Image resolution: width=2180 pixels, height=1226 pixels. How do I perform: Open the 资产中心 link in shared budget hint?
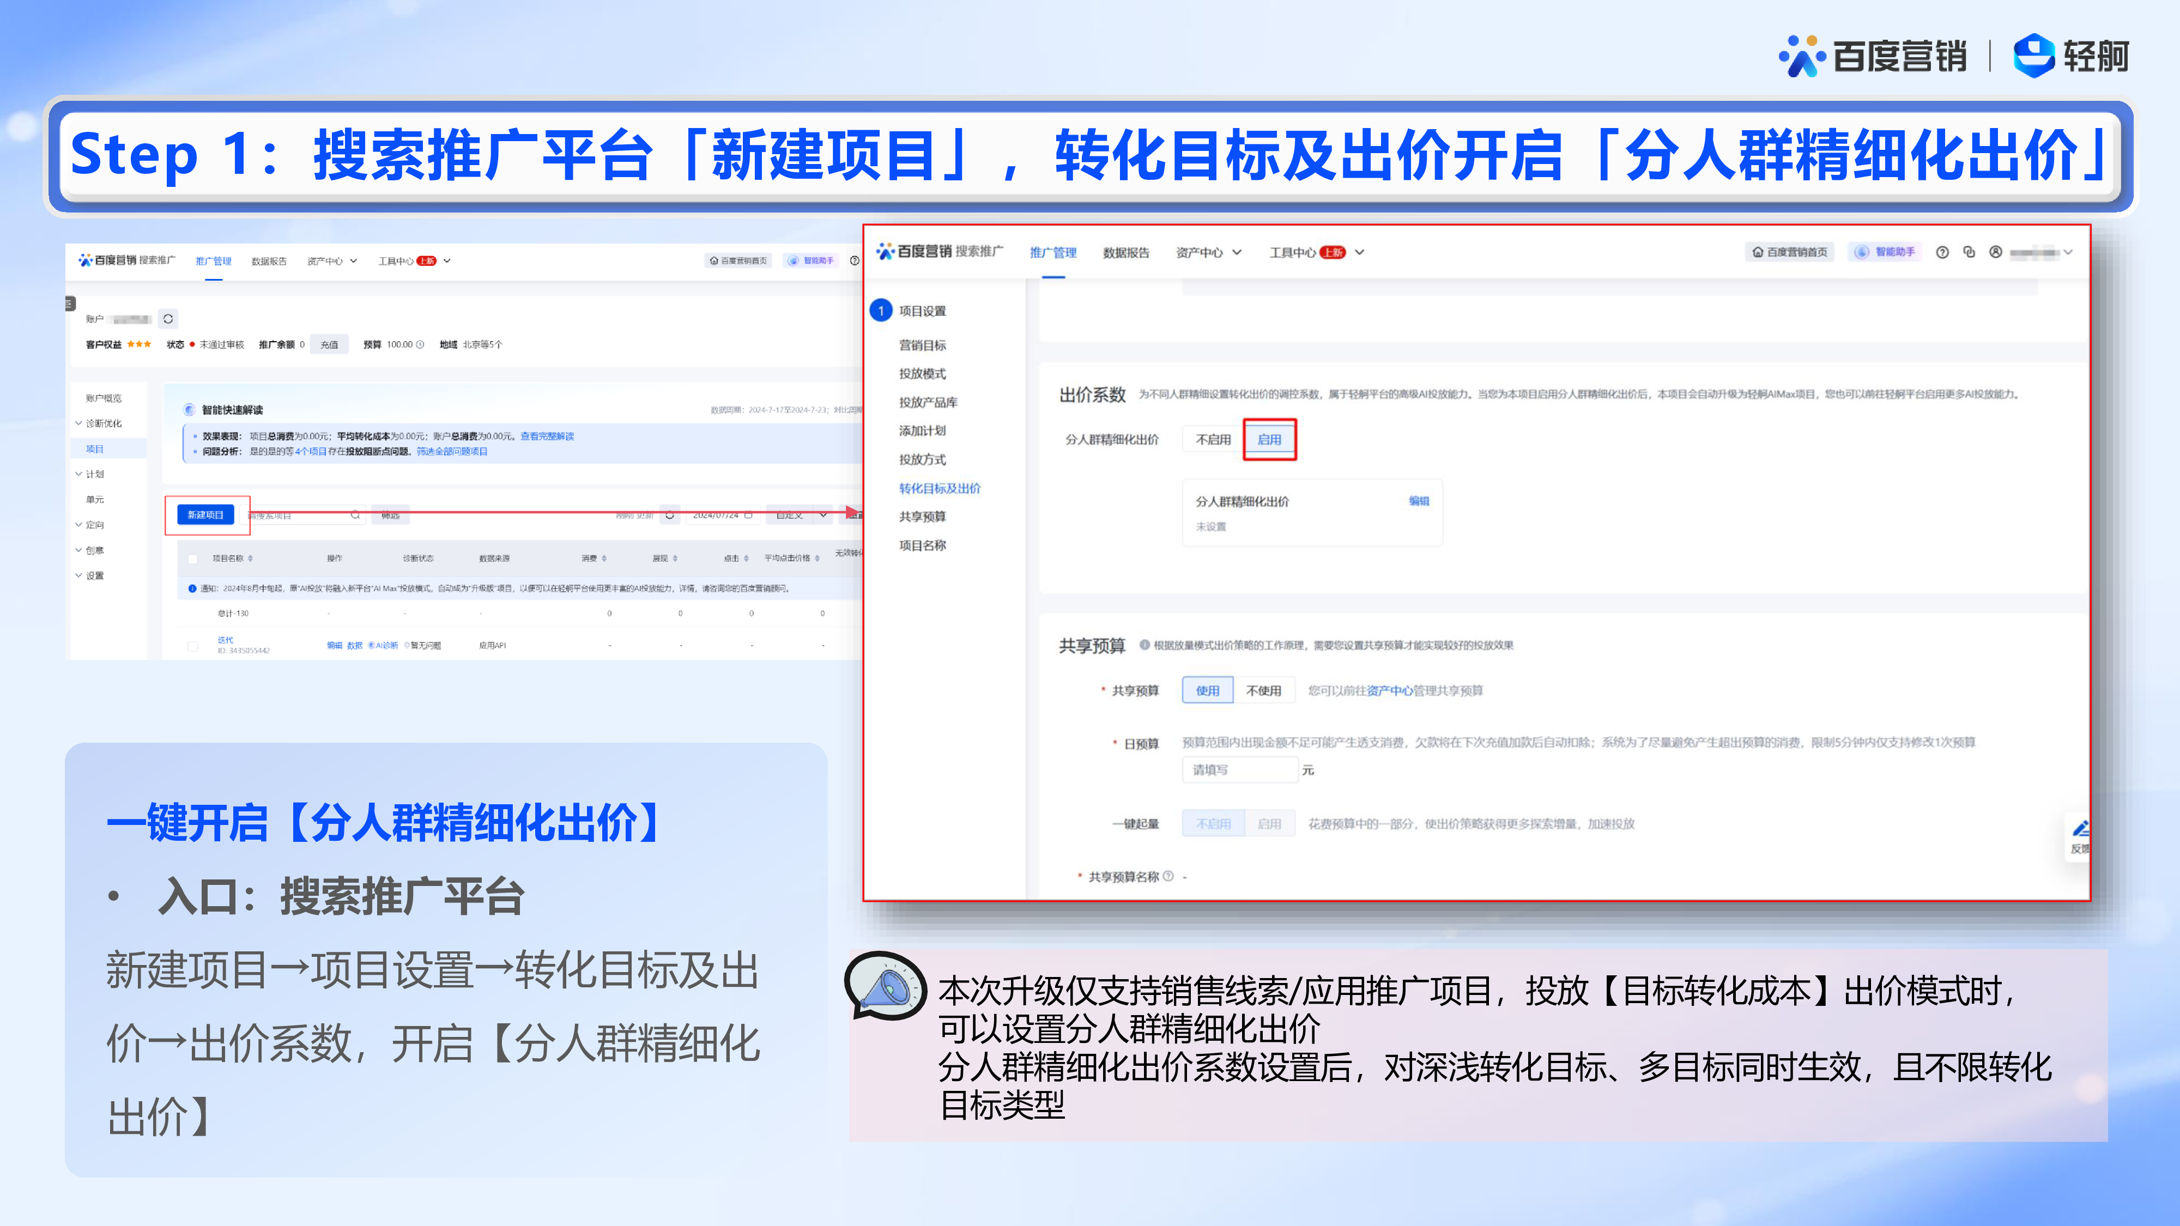(1390, 690)
